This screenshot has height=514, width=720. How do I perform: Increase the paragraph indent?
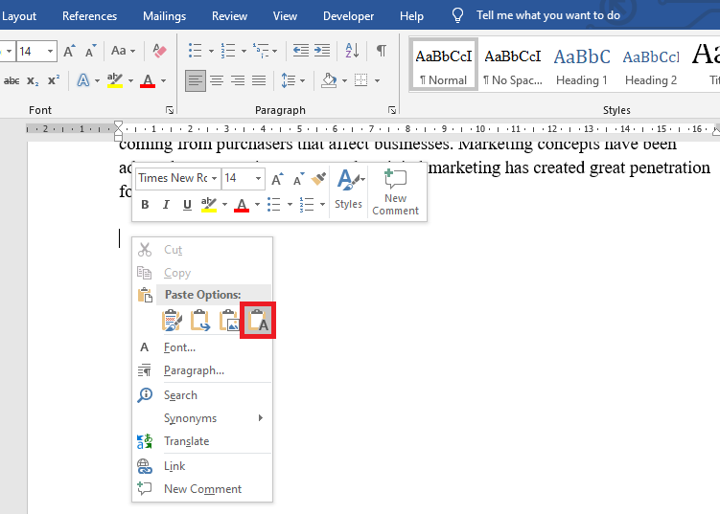(322, 51)
